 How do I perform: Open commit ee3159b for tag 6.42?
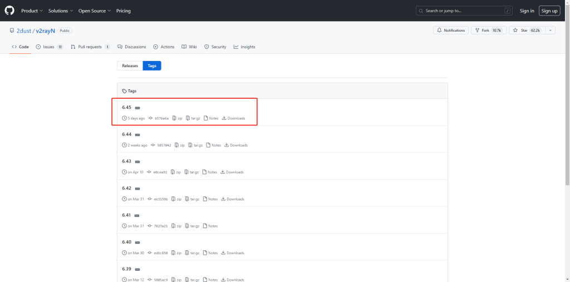click(x=158, y=199)
